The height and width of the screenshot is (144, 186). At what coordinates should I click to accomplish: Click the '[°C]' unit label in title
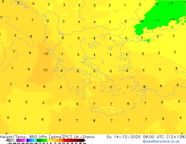point(67,137)
